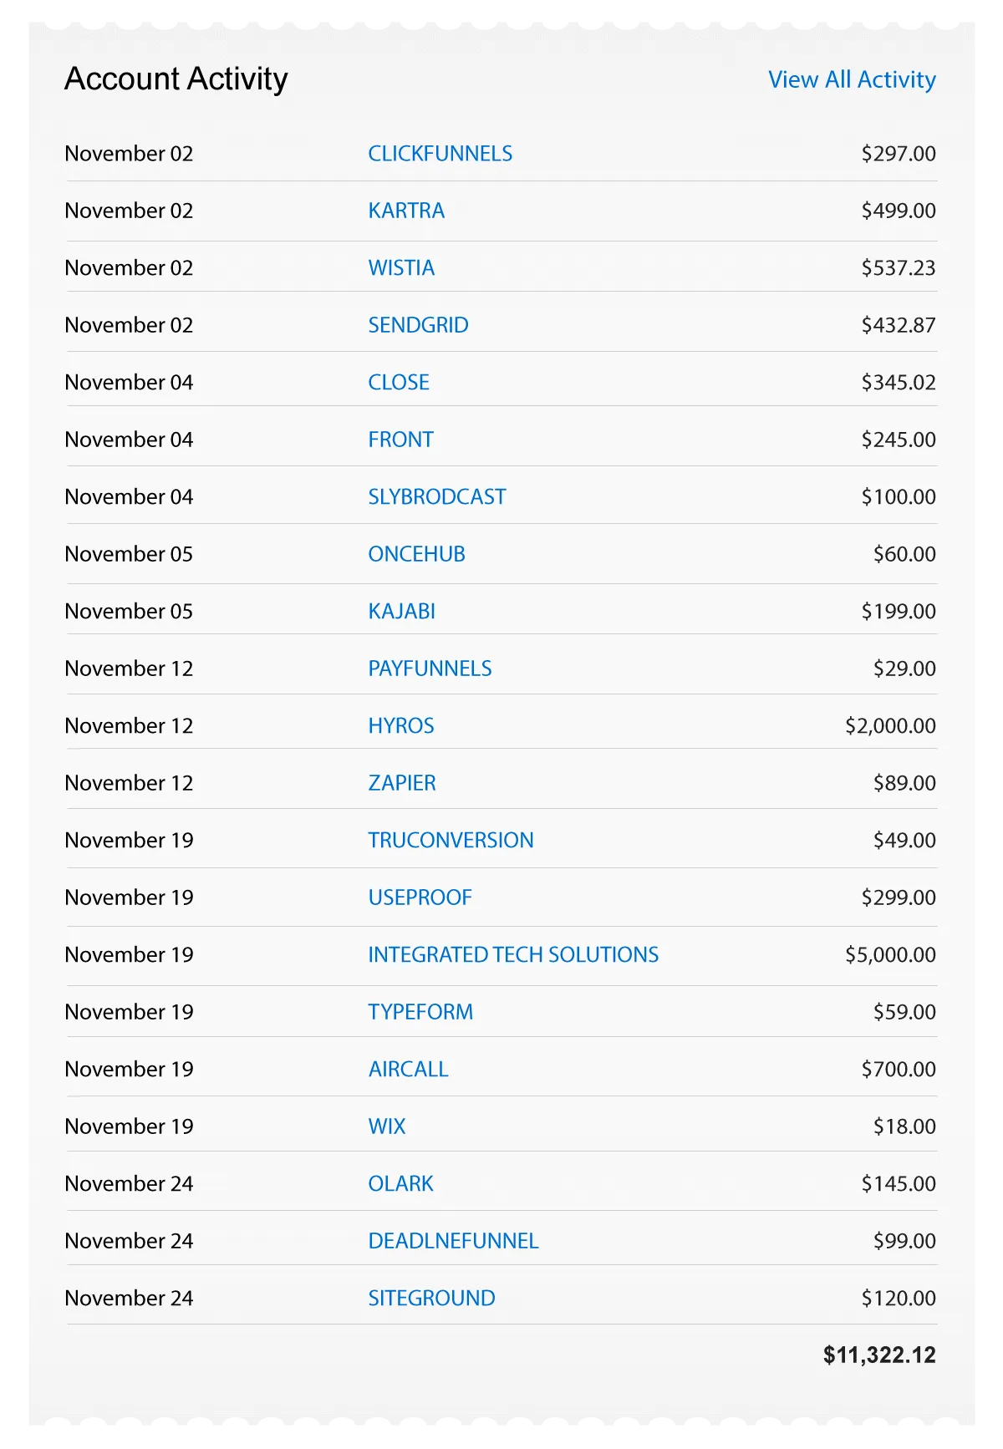Click the WISTIA transaction link

[401, 268]
